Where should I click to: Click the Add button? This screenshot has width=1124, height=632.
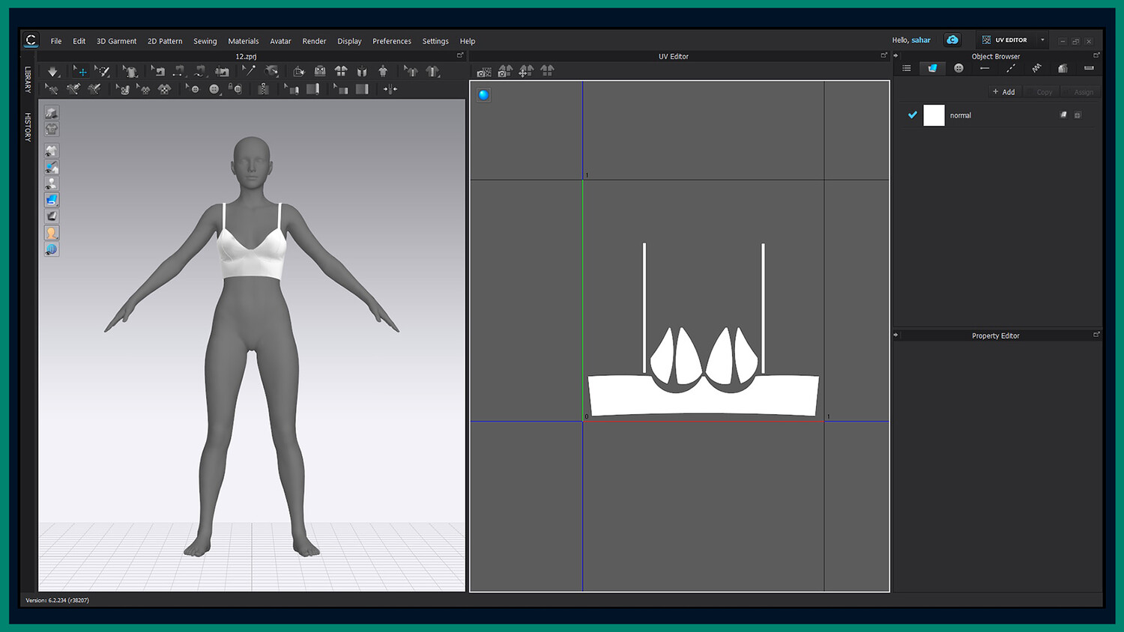click(1003, 92)
